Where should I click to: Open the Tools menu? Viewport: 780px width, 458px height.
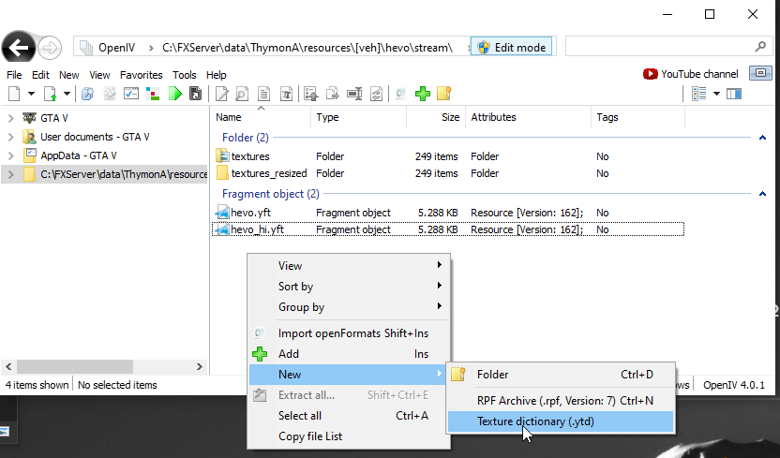point(185,75)
